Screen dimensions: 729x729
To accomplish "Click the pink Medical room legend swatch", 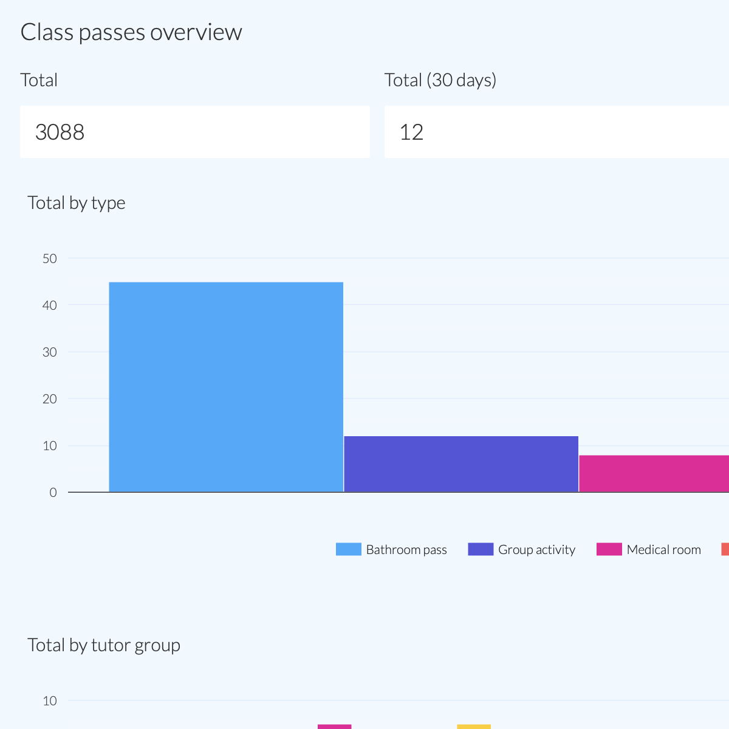I will pos(608,549).
